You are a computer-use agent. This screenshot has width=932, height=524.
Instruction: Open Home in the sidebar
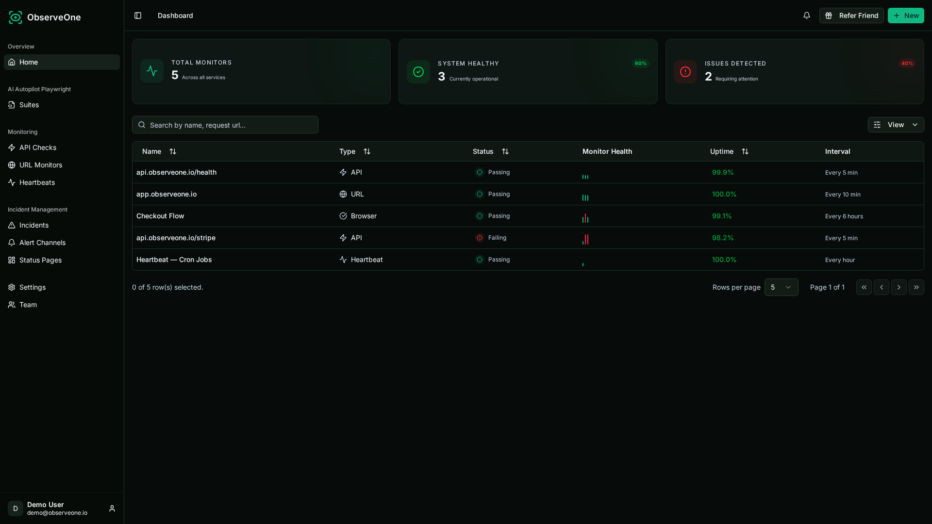(62, 62)
